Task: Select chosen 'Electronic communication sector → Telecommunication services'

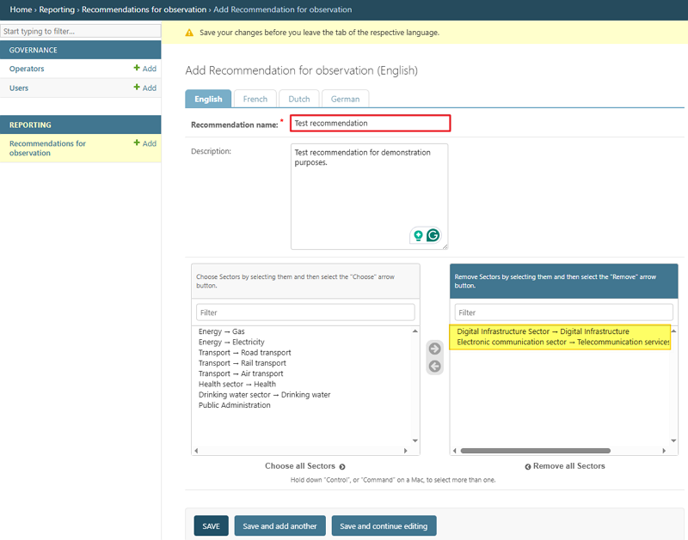Action: click(x=563, y=342)
